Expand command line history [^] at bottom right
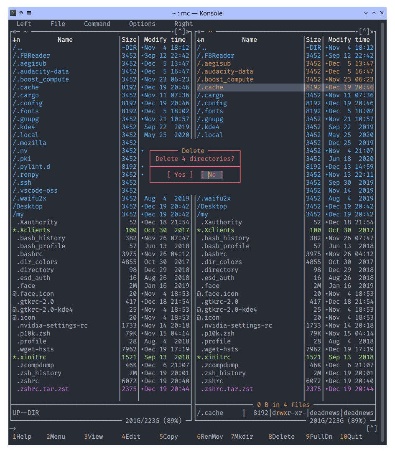395x455 pixels. click(x=372, y=428)
